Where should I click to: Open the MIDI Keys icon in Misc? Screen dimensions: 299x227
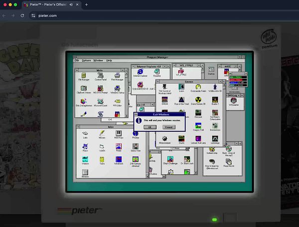119,134
